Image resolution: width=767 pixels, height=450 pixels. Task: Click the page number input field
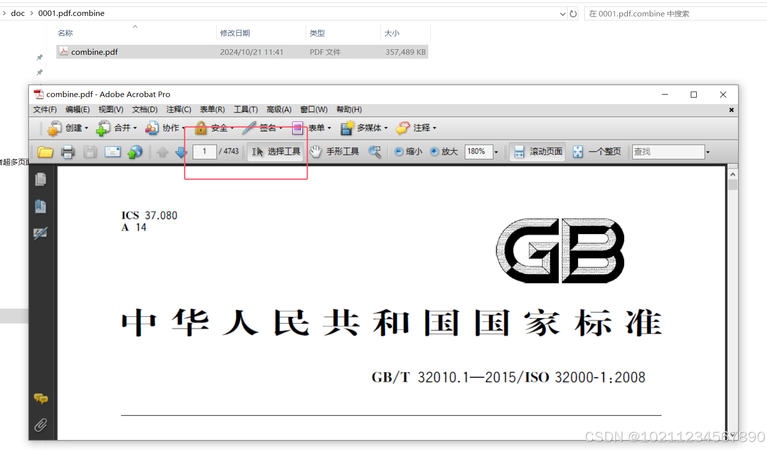(x=204, y=151)
